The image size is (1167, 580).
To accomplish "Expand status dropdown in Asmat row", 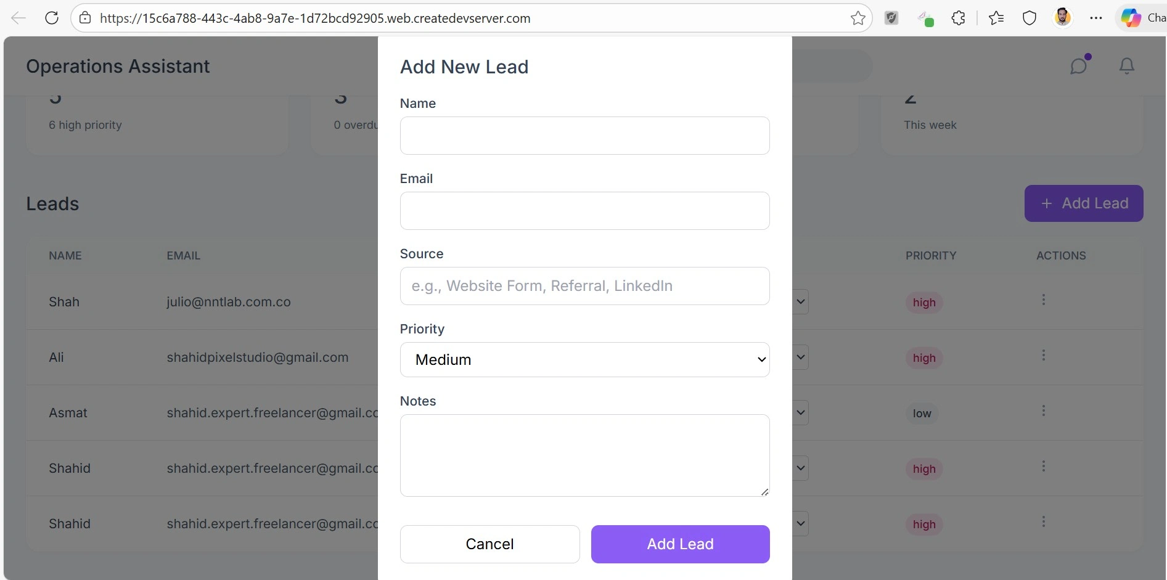I will pyautogui.click(x=800, y=412).
